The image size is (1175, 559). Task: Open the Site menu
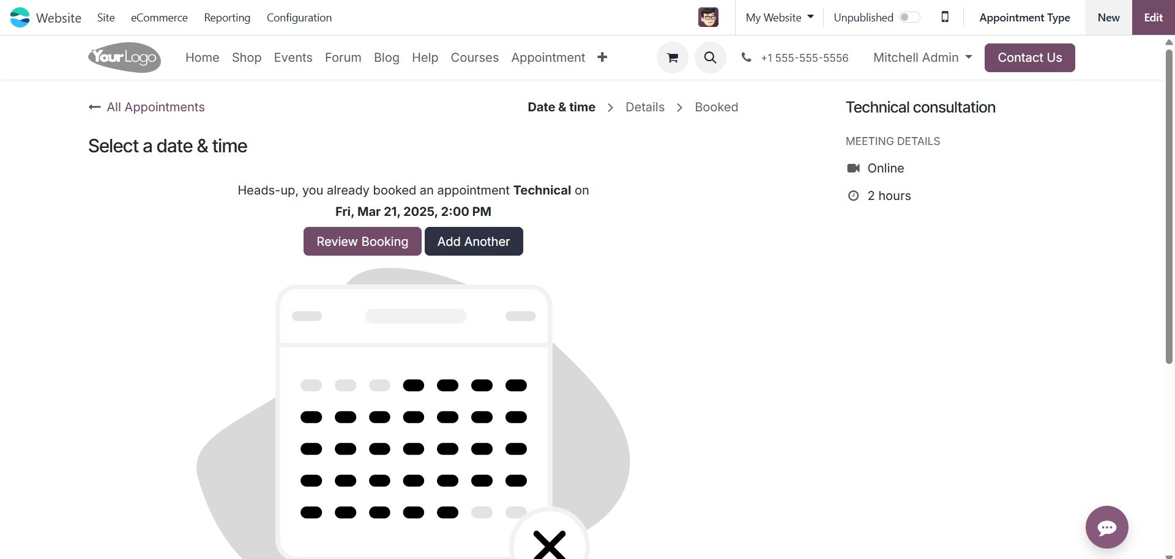coord(106,17)
